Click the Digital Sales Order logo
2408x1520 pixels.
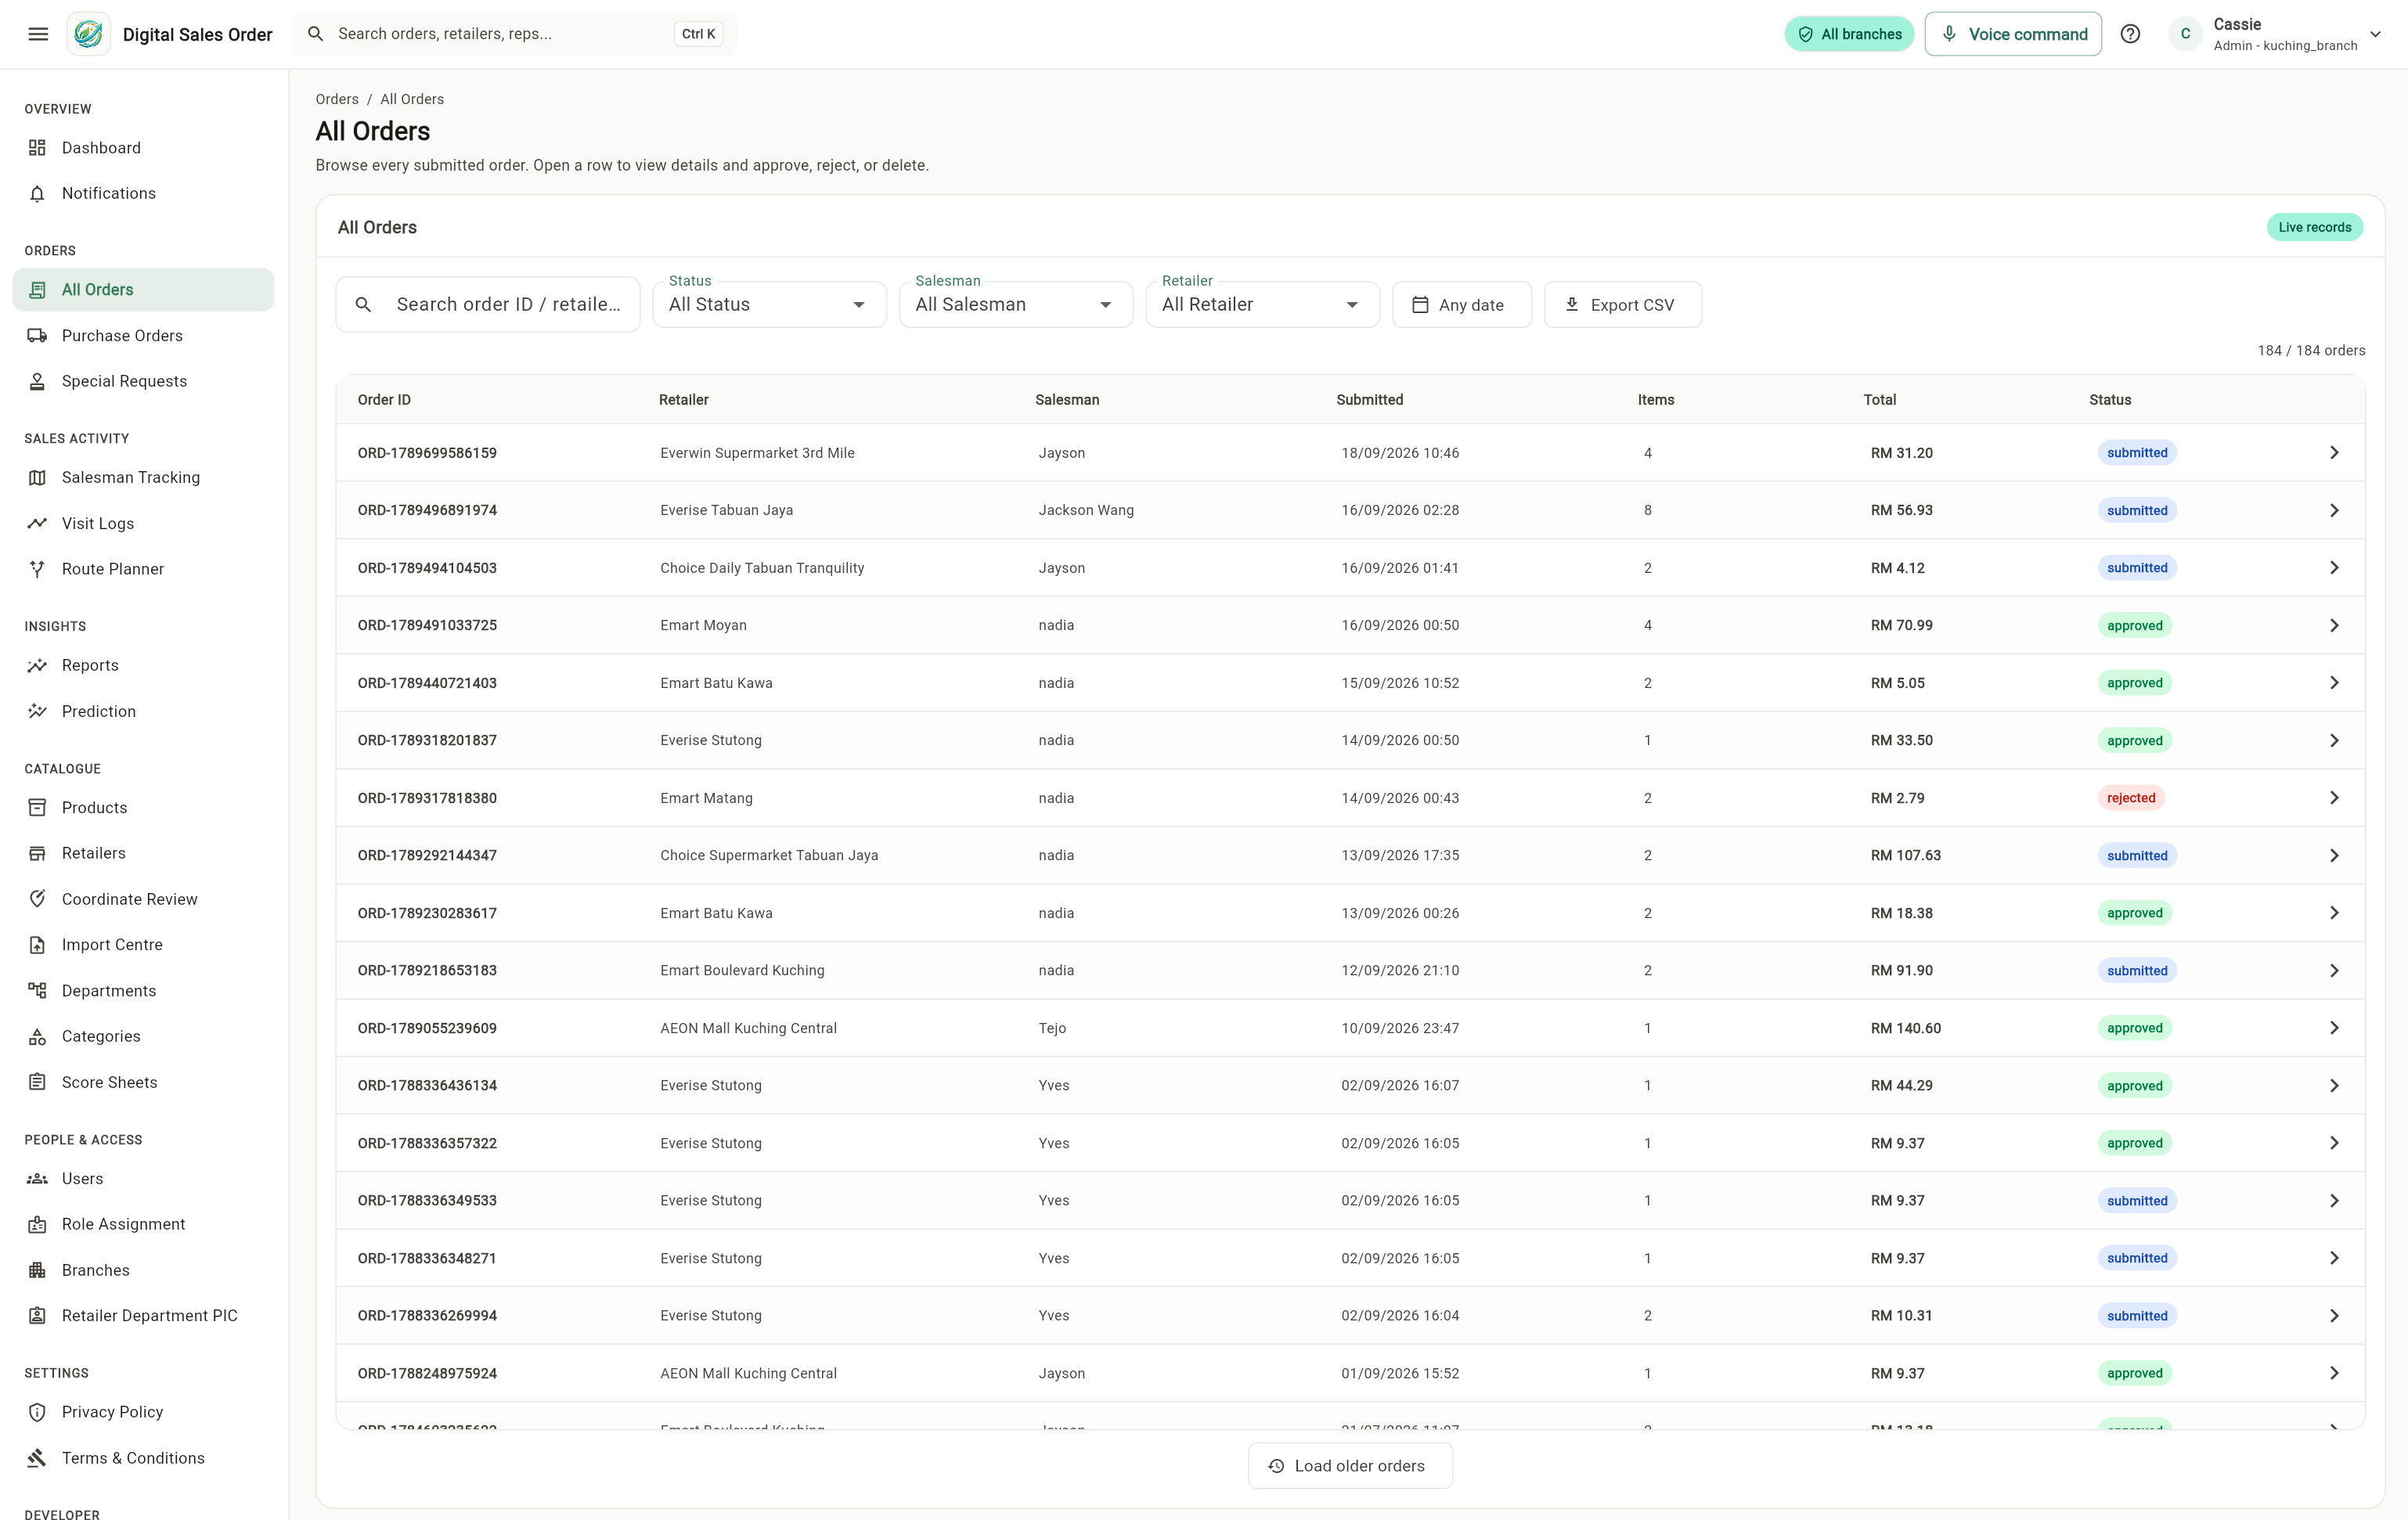(88, 34)
